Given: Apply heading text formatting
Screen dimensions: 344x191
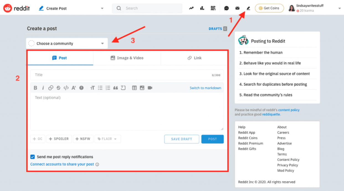Looking at the screenshot, I should pos(93,88).
